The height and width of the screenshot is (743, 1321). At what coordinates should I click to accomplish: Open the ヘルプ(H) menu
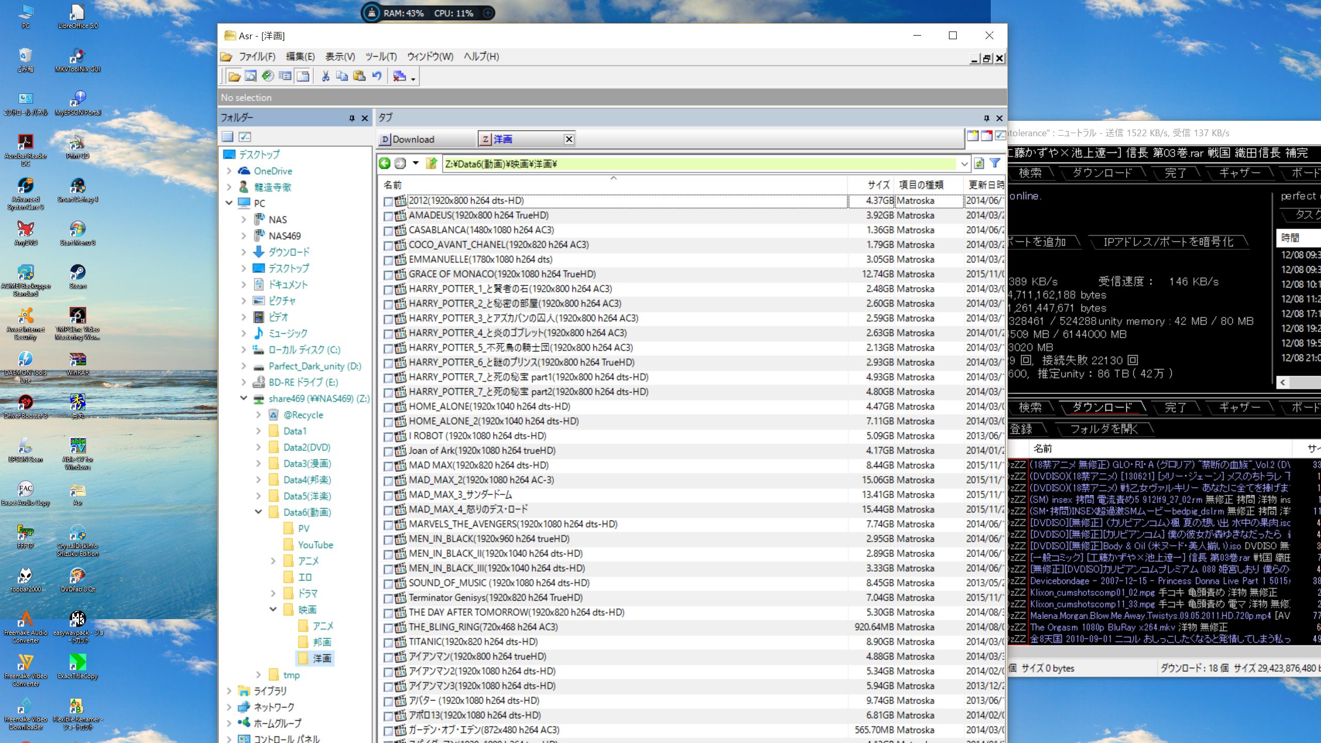pos(481,57)
